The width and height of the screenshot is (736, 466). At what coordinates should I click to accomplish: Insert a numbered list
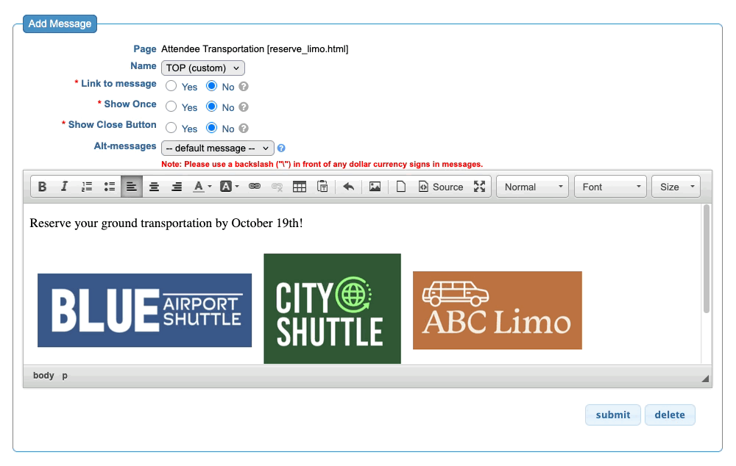[87, 187]
